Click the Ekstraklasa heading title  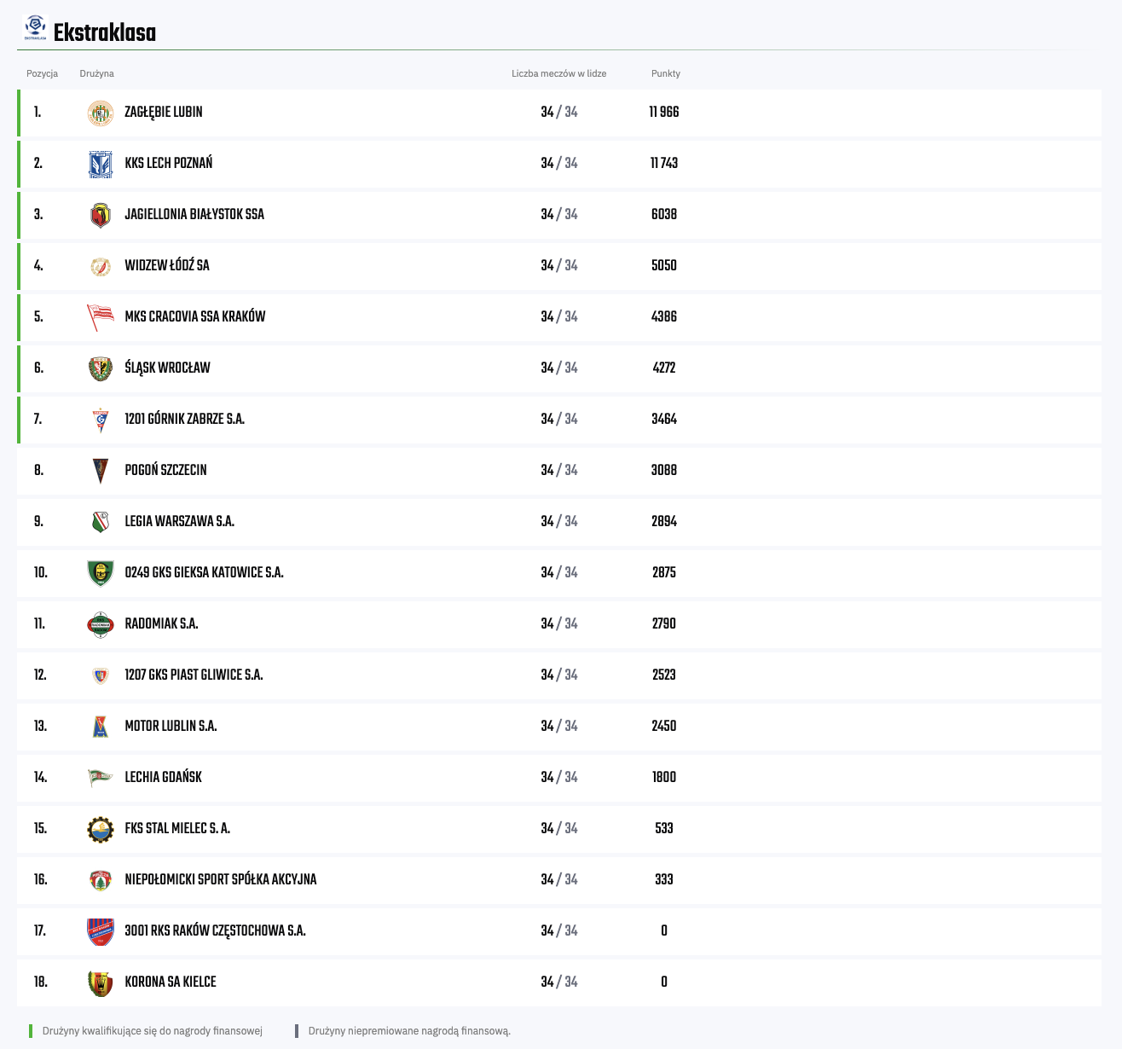pos(105,33)
